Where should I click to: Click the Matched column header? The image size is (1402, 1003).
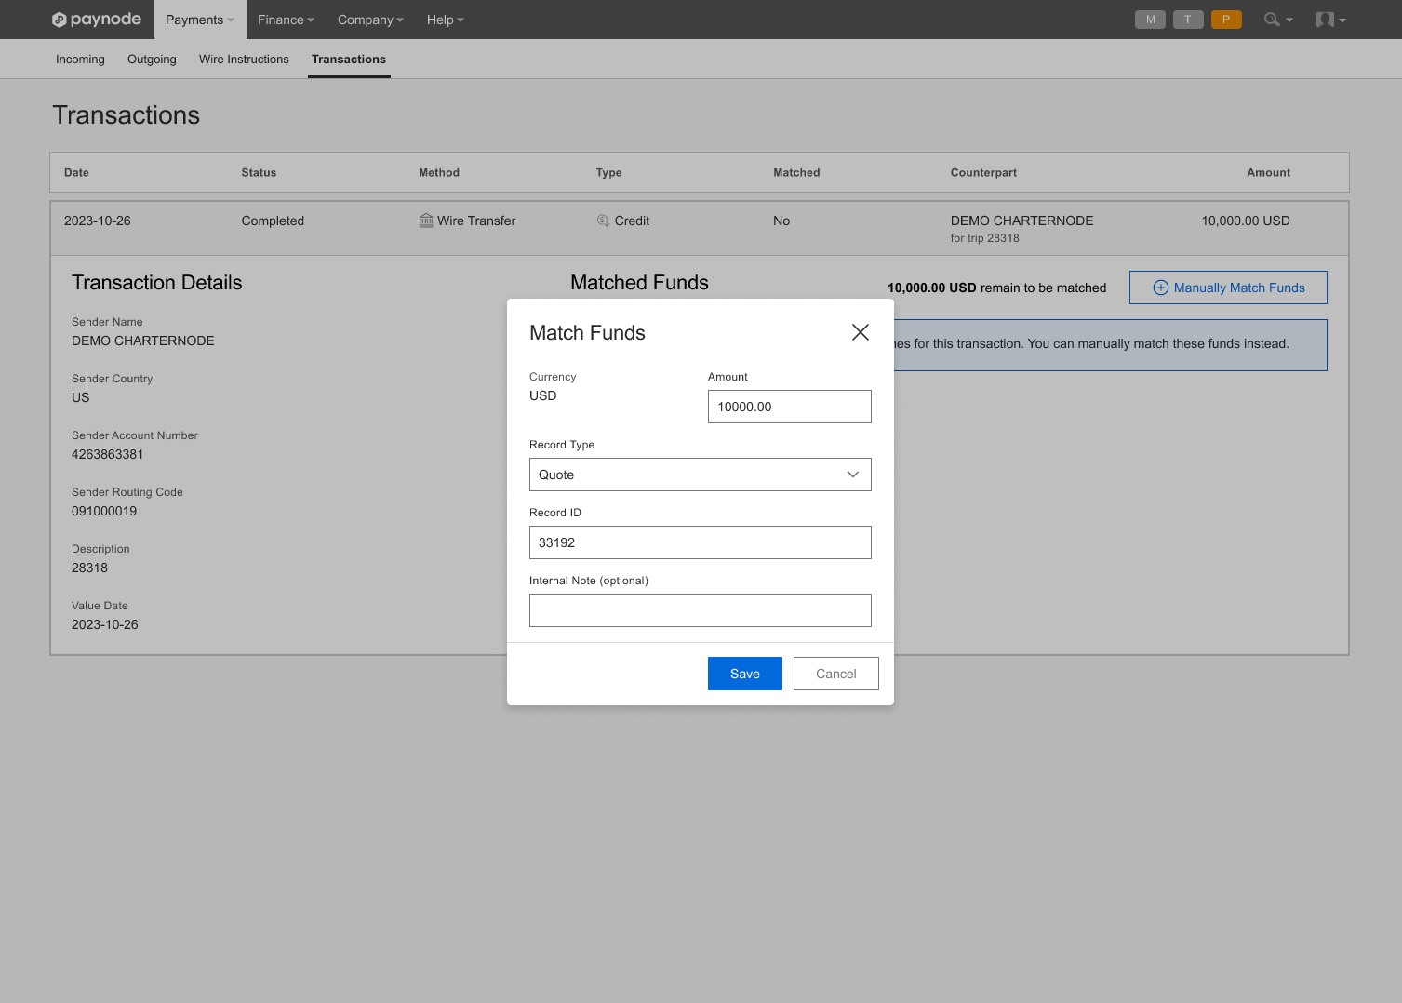pyautogui.click(x=796, y=172)
